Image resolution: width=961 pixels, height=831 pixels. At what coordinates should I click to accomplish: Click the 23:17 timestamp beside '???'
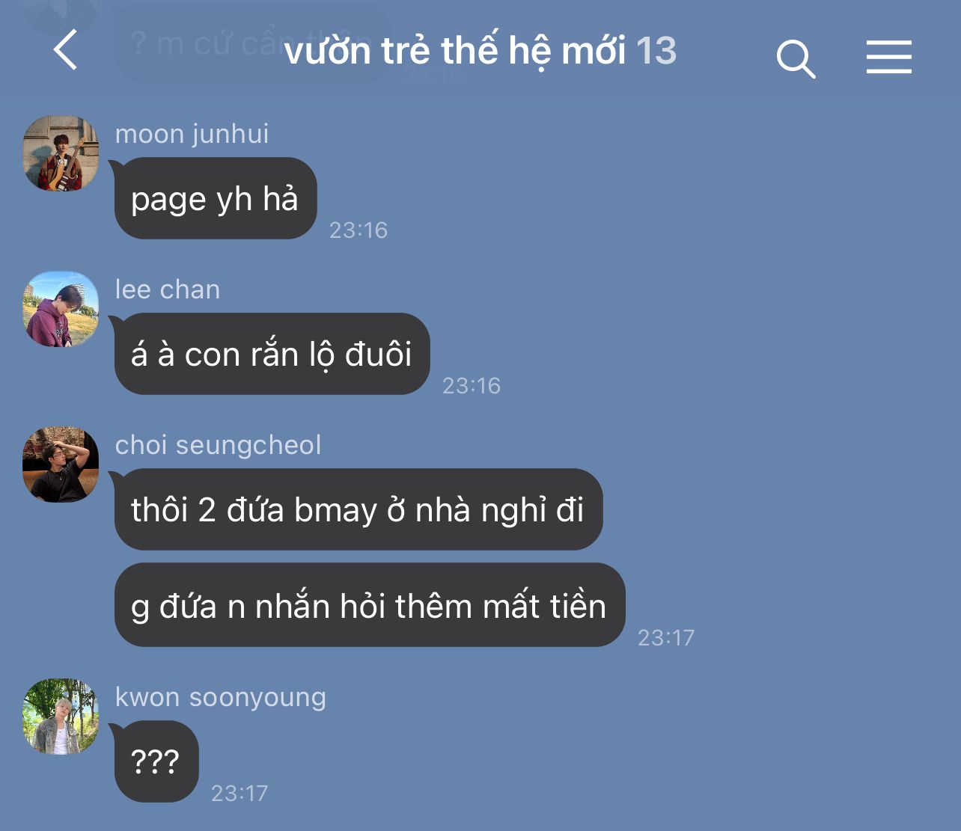coord(240,793)
